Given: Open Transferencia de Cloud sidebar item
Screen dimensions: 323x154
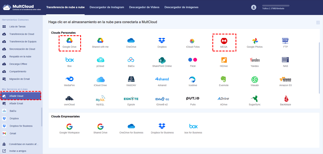Looking at the screenshot, I should coord(21,34).
